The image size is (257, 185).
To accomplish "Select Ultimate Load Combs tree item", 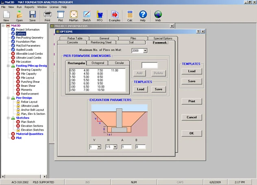I will point(28,58).
